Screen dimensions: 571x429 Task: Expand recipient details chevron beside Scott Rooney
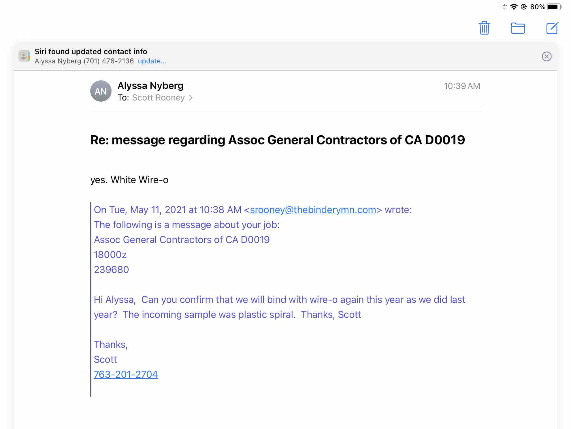(x=191, y=98)
